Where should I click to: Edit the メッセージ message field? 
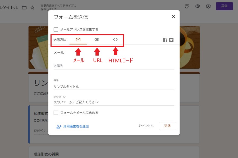(x=114, y=102)
